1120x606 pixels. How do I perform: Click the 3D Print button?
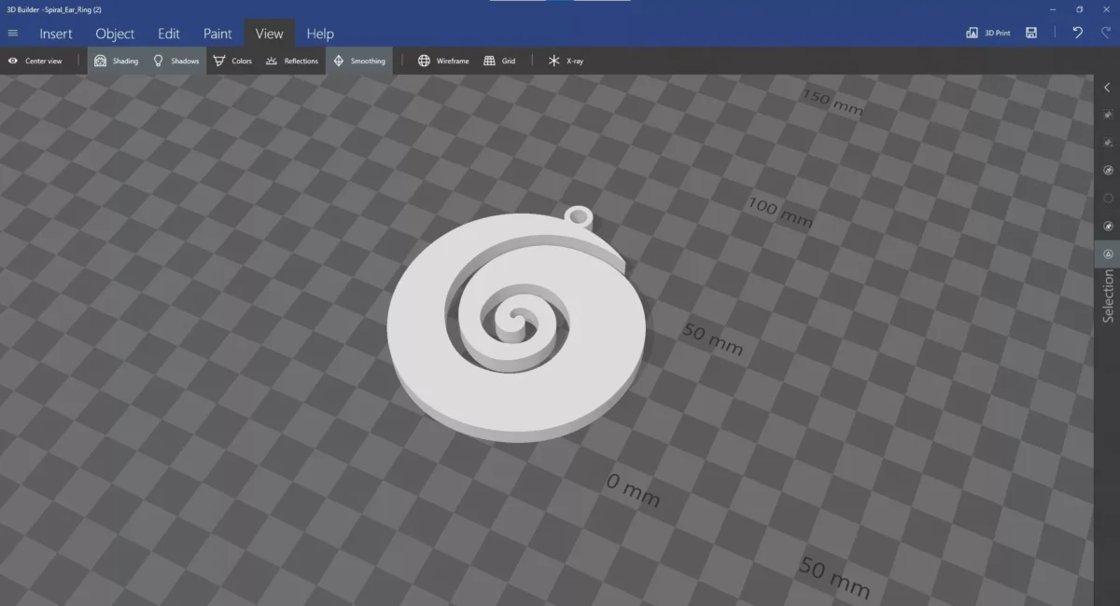pos(988,33)
